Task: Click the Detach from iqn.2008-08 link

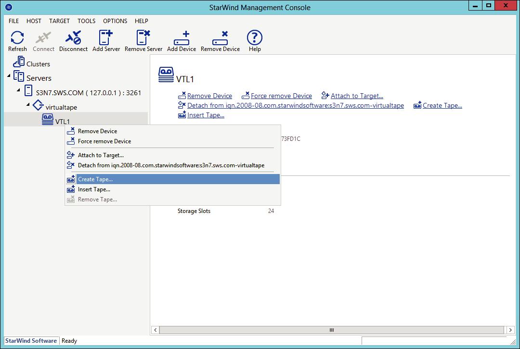Action: pyautogui.click(x=296, y=105)
